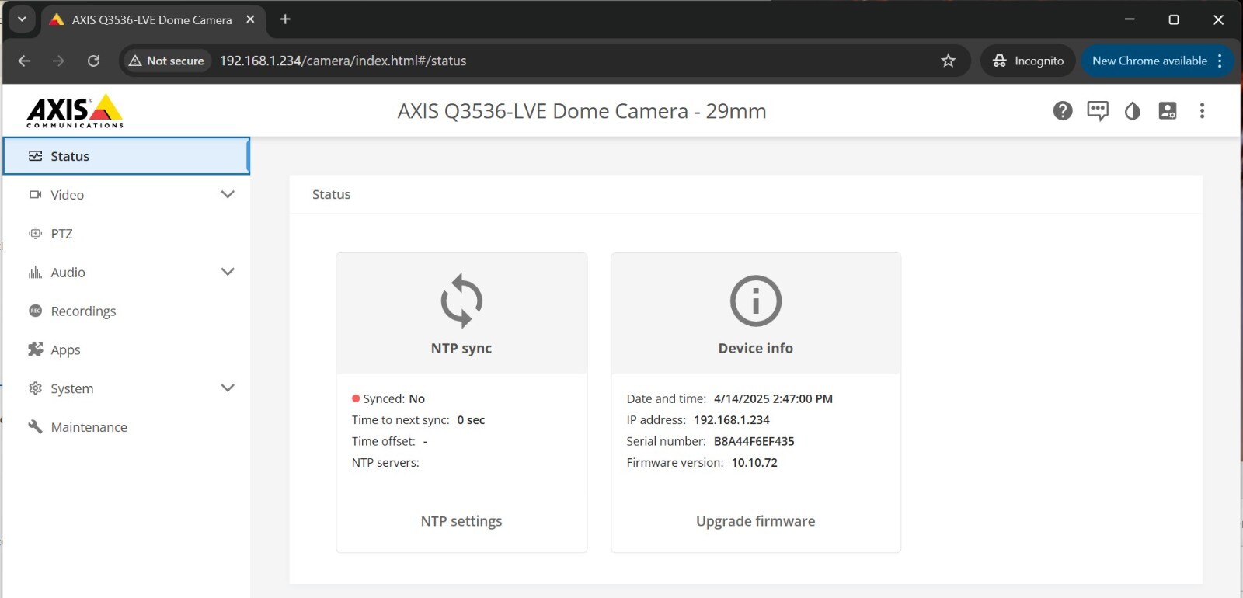Click the System gear sidebar icon
This screenshot has width=1243, height=598.
[x=35, y=388]
